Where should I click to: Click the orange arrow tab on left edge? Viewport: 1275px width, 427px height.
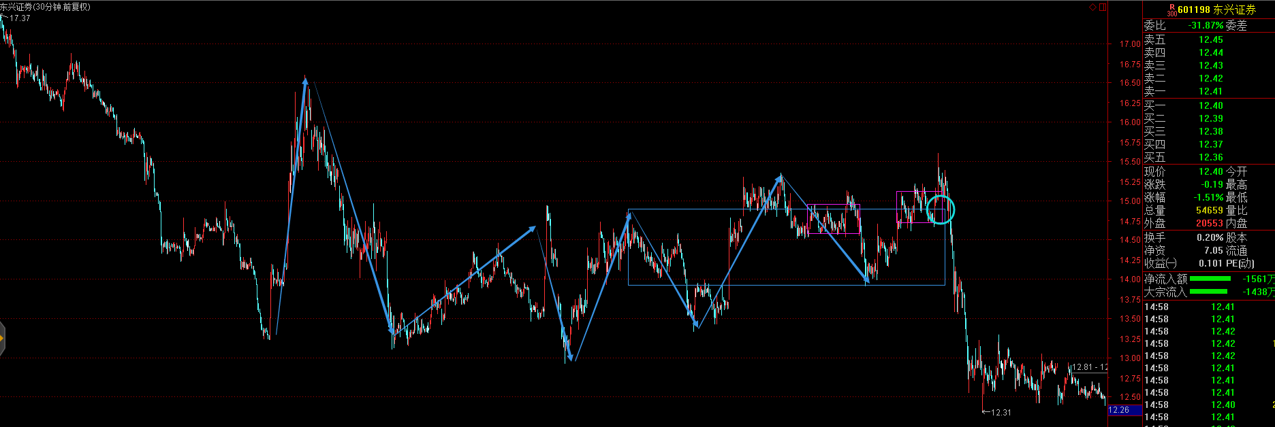click(2, 337)
